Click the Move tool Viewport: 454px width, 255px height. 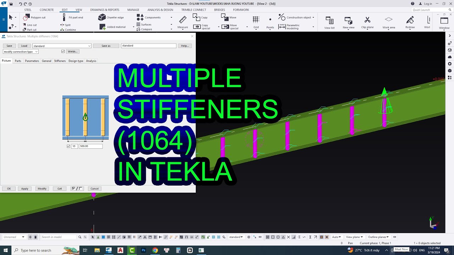click(229, 17)
